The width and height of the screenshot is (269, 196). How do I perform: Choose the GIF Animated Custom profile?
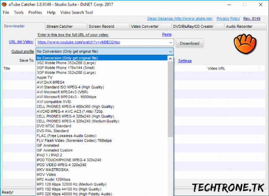click(x=102, y=150)
